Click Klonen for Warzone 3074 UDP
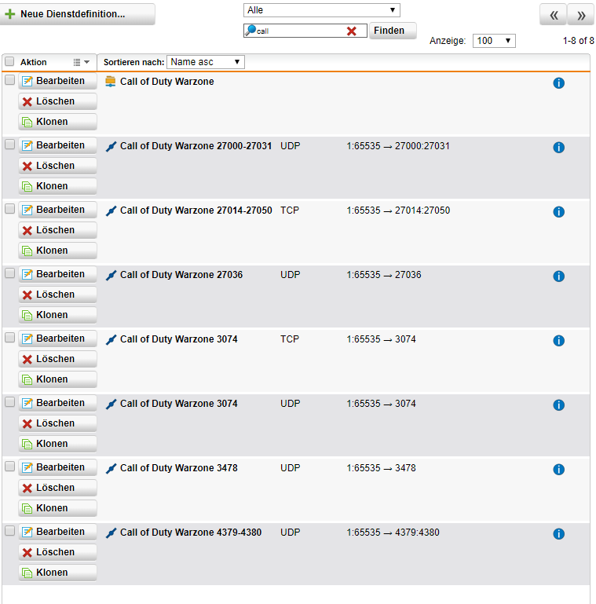Image resolution: width=596 pixels, height=604 pixels. pos(57,443)
